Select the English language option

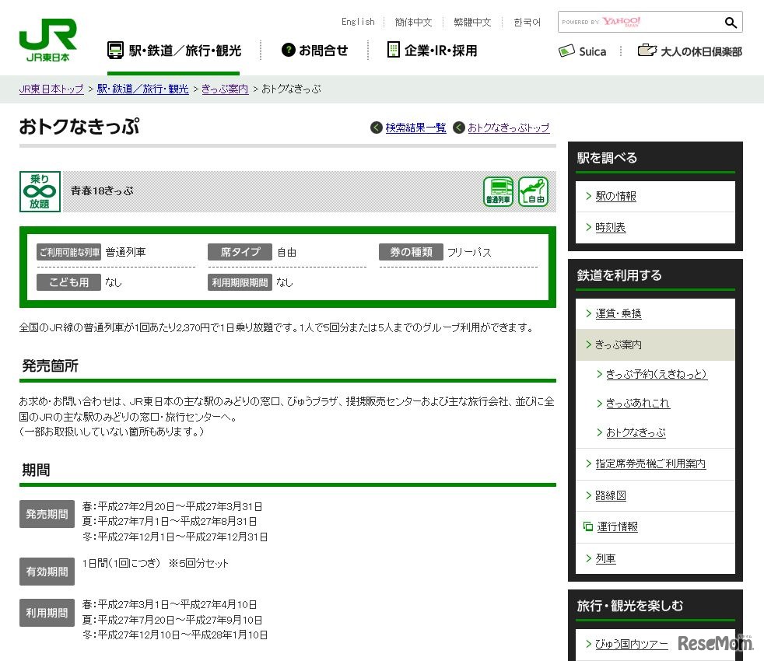357,22
